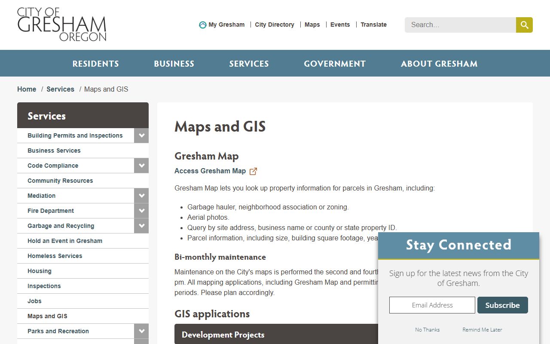
Task: Open Code Compliance in the sidebar
Action: click(x=53, y=166)
